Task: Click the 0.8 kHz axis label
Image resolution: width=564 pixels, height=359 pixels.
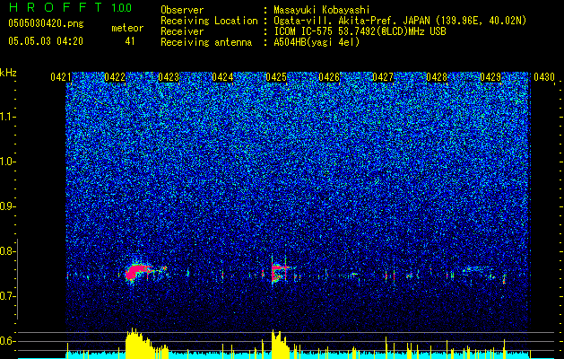Action: click(x=8, y=251)
